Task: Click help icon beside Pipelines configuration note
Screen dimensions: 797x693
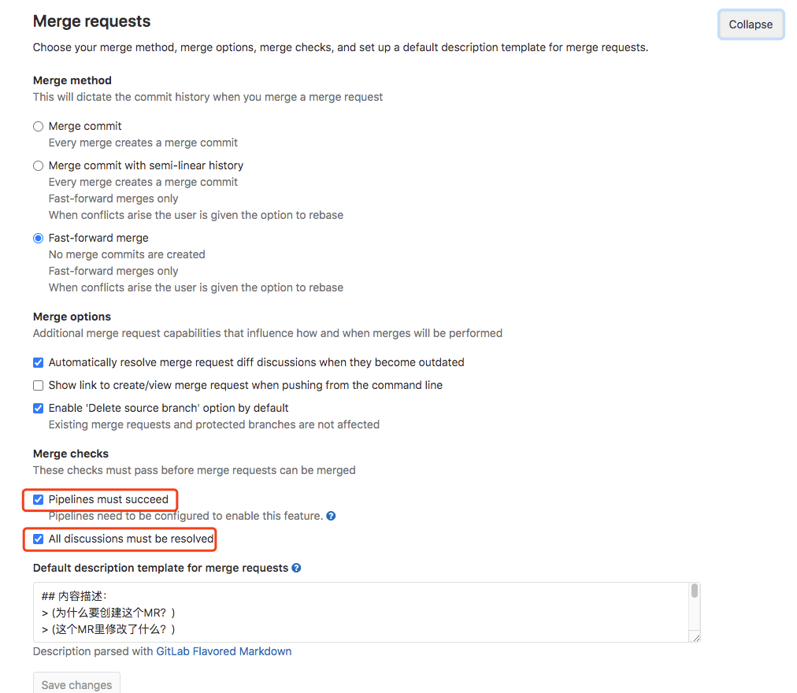Action: point(332,517)
